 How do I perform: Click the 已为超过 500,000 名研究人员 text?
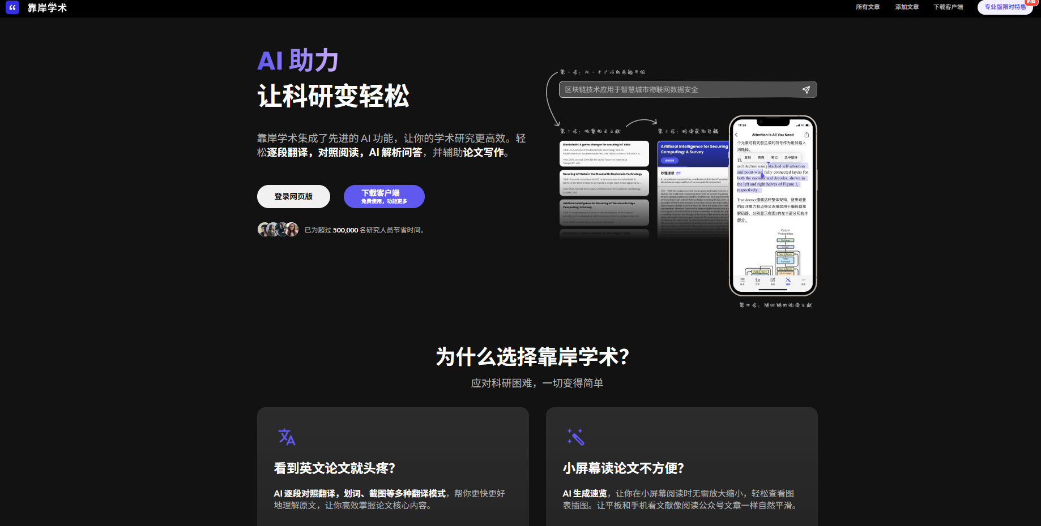click(x=365, y=230)
